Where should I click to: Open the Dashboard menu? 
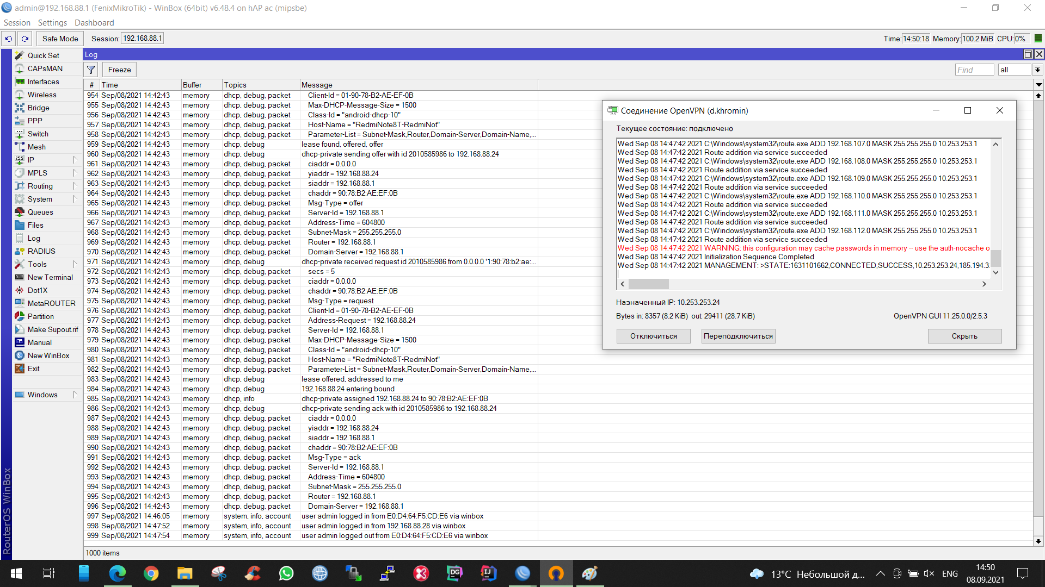coord(94,22)
